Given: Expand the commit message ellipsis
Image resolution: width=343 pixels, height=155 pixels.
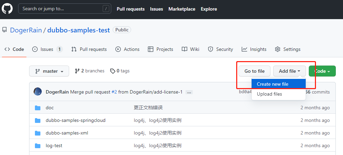Looking at the screenshot, I should click(189, 92).
